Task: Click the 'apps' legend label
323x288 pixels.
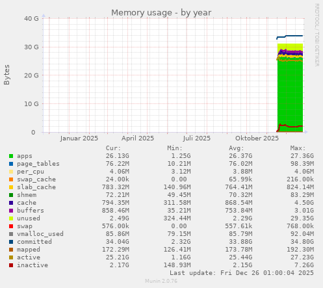Action: pos(25,156)
